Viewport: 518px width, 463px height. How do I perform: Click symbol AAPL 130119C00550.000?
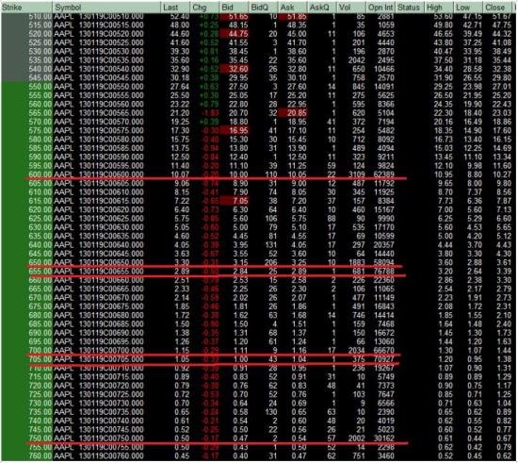[99, 87]
